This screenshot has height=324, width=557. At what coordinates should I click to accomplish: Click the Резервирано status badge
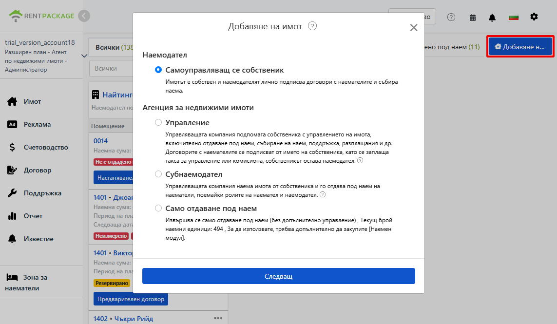point(112,283)
